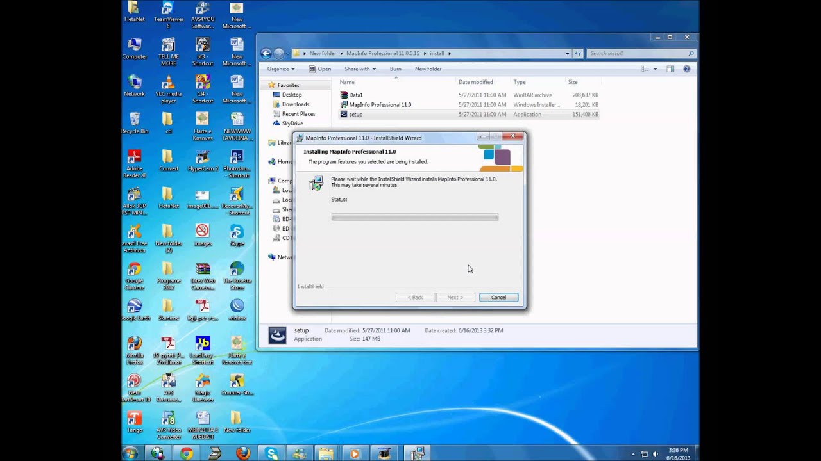This screenshot has height=461, width=821.
Task: Select Google Earth desktop icon
Action: coord(134,310)
